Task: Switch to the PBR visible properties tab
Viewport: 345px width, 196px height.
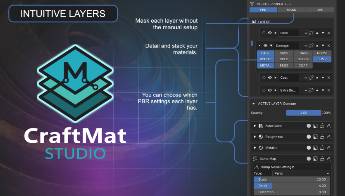Action: [263, 10]
